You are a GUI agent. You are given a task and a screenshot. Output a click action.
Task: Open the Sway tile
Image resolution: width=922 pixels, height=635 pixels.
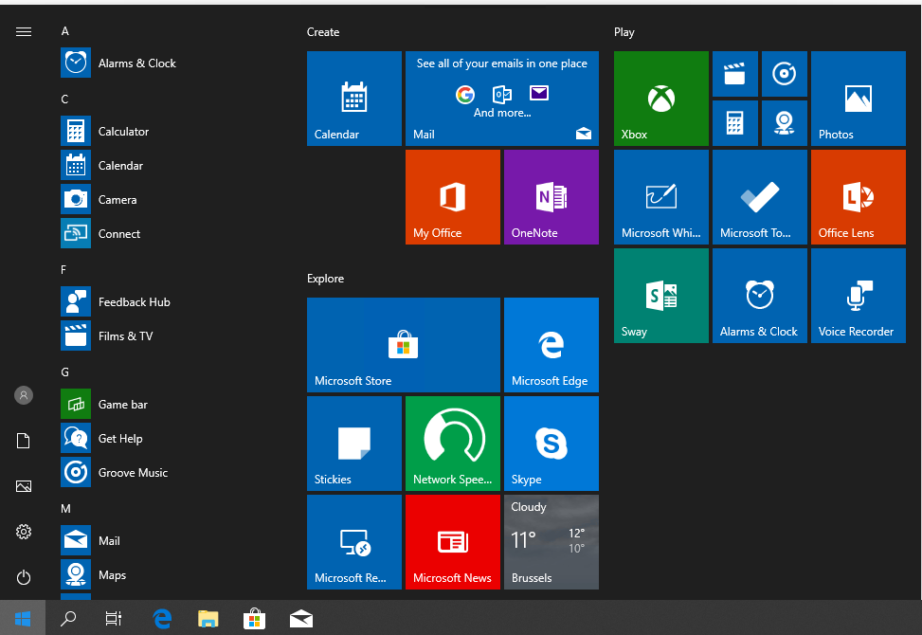point(661,296)
